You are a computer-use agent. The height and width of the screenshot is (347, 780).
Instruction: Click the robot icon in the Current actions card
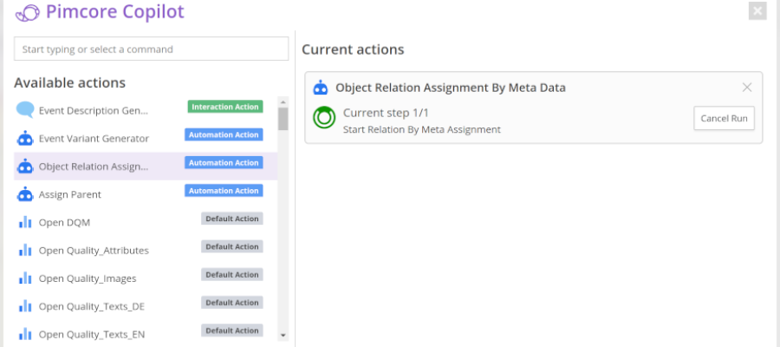pos(321,88)
